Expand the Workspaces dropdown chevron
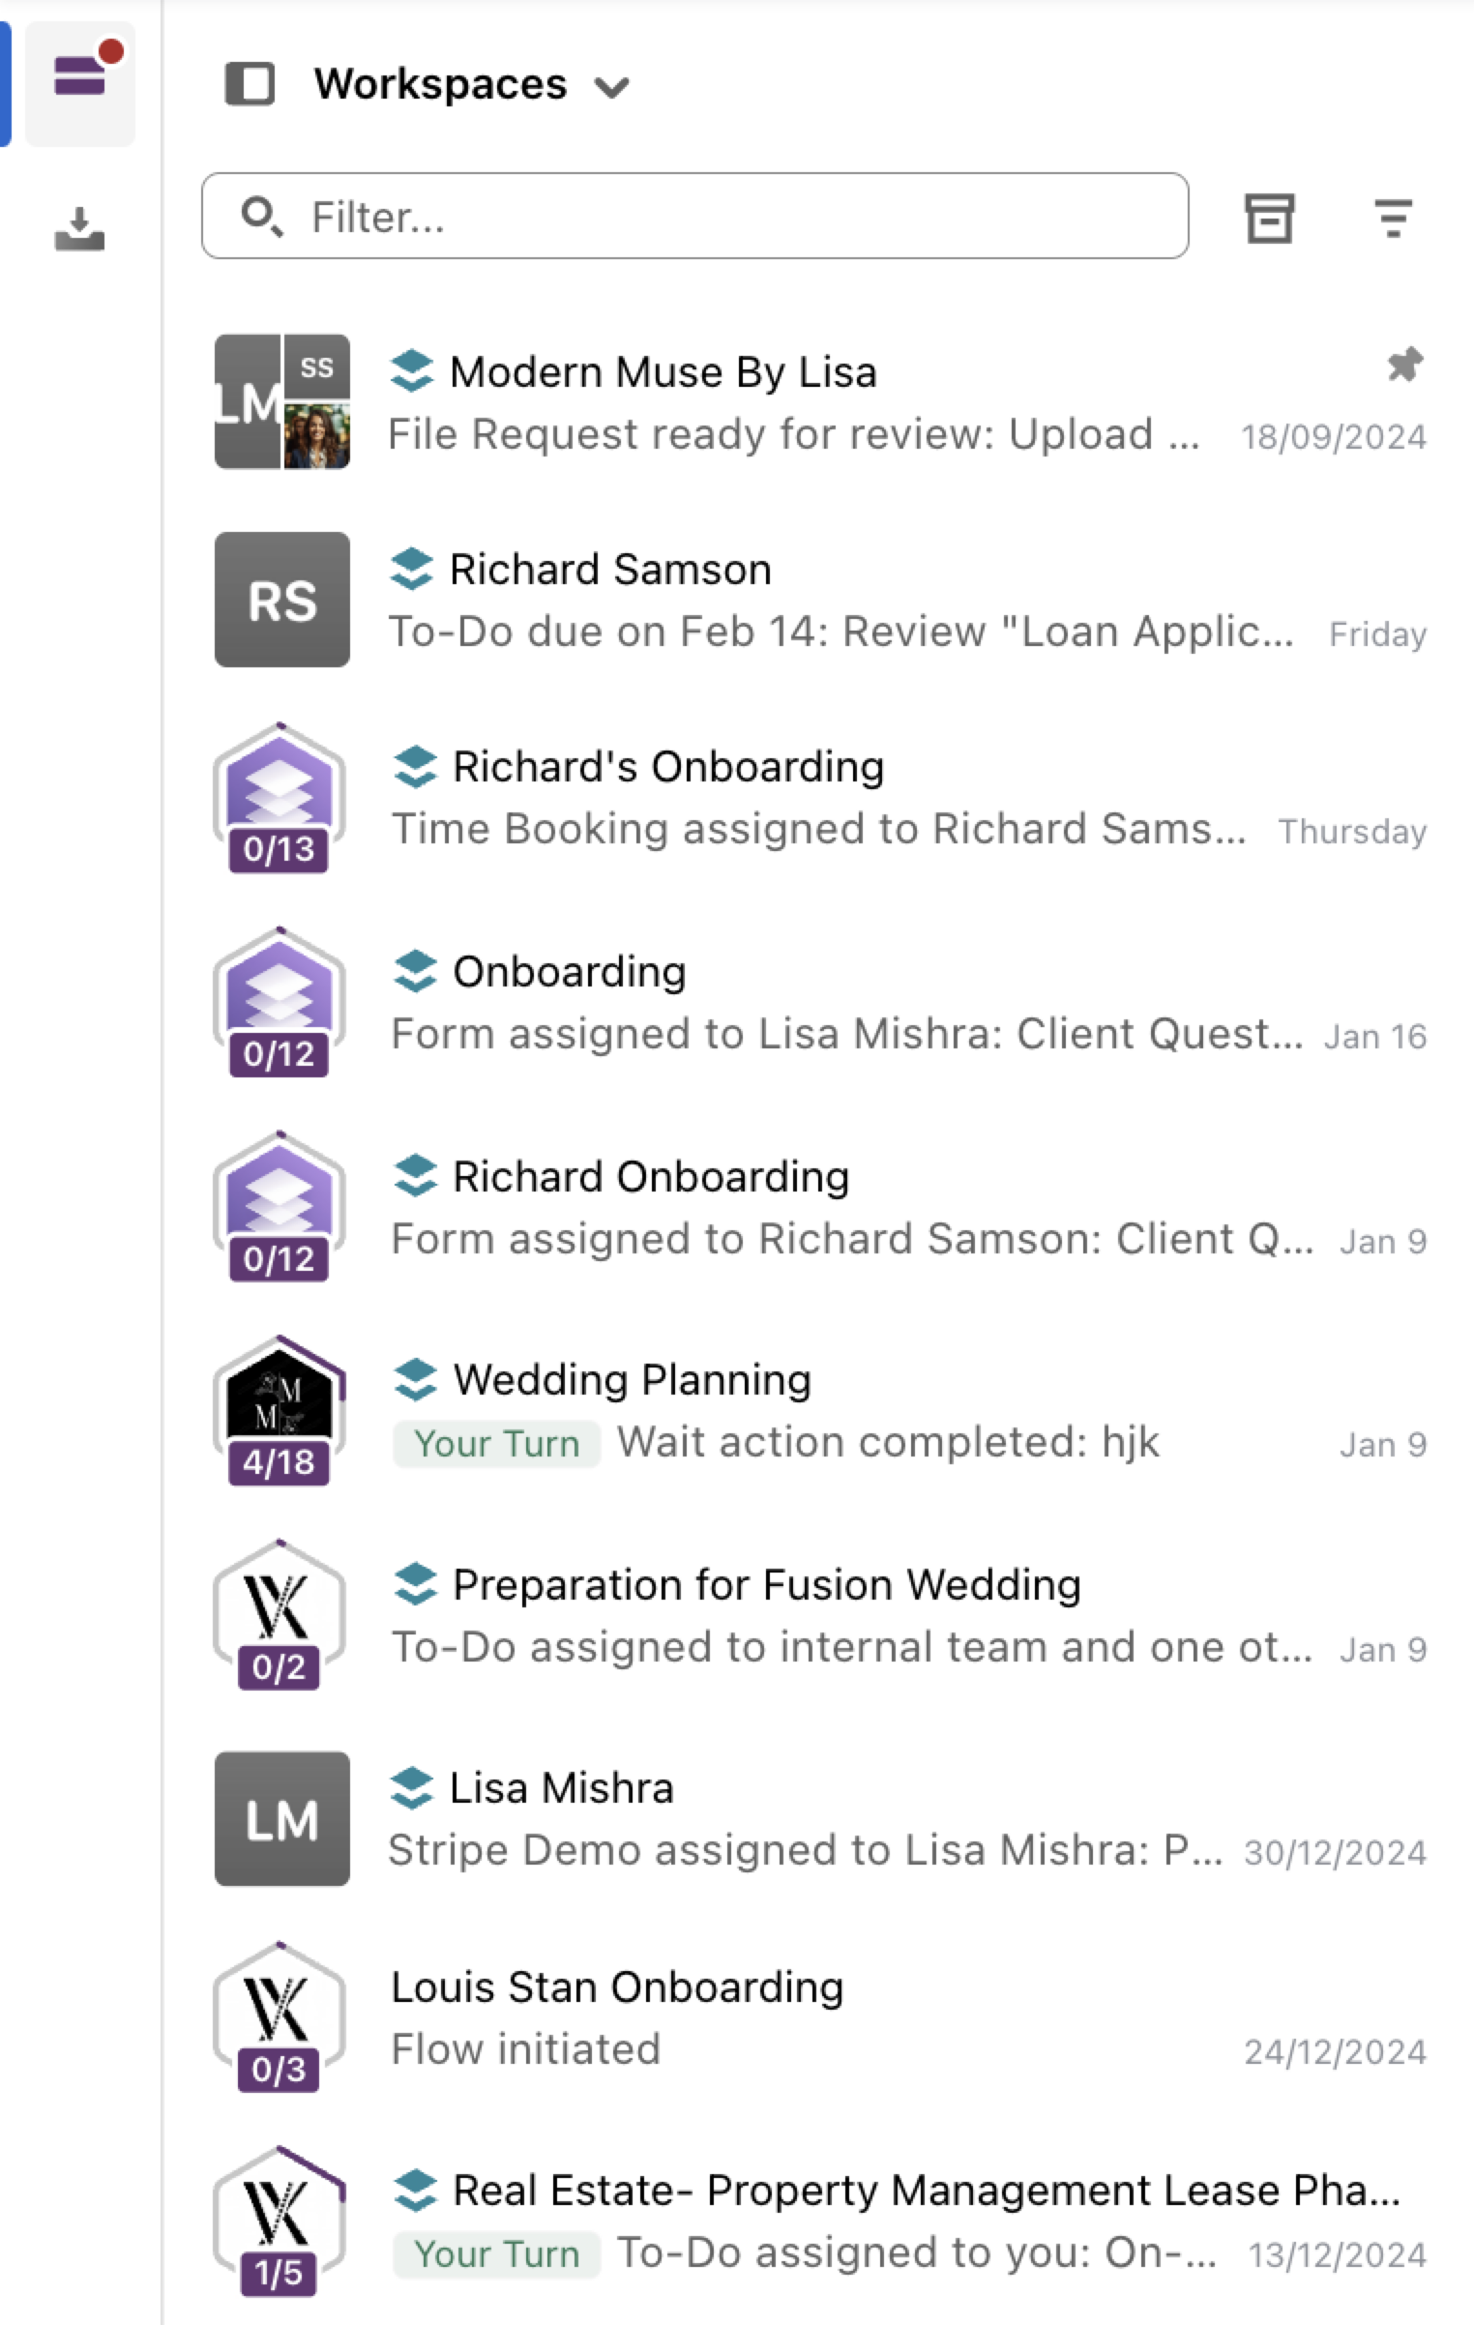Viewport: 1474px width, 2325px height. (612, 88)
